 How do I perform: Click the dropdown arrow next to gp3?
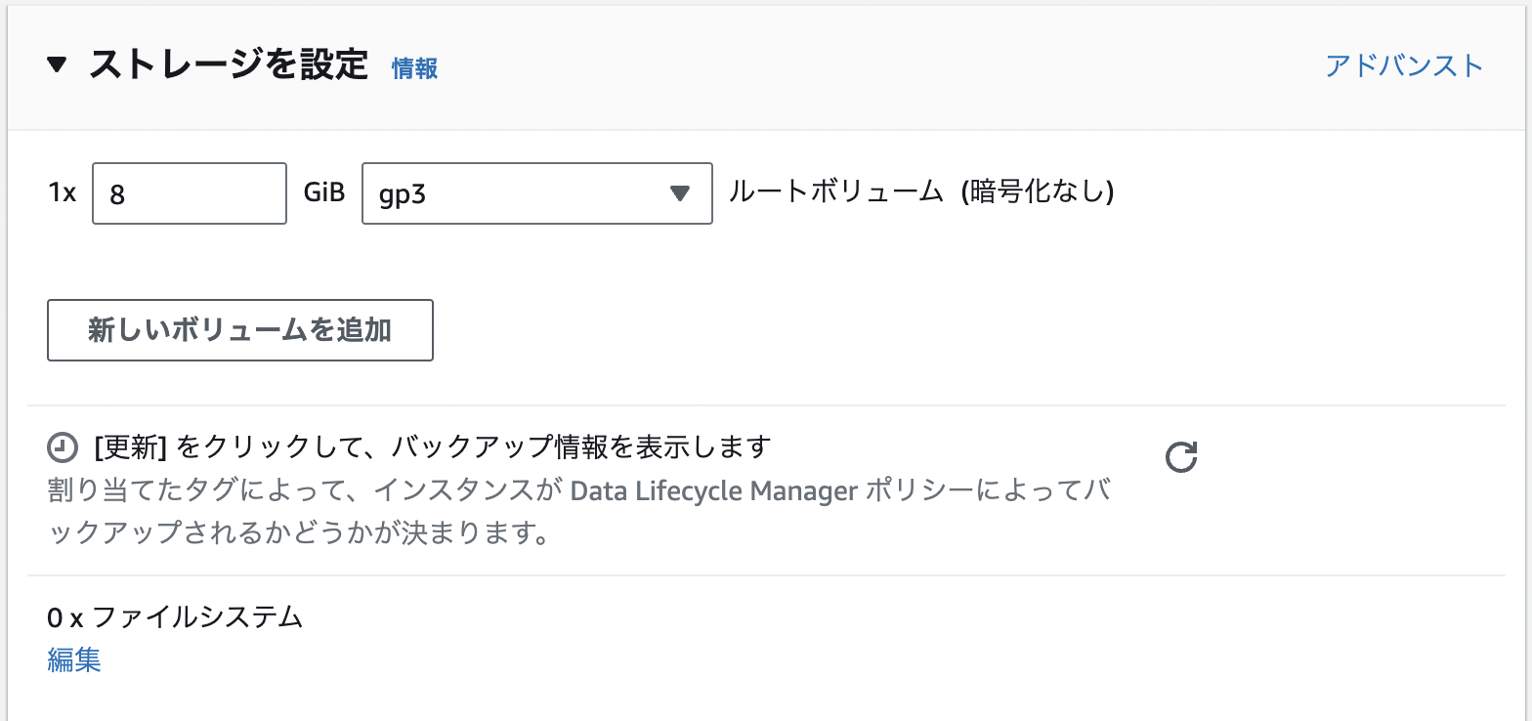[679, 193]
